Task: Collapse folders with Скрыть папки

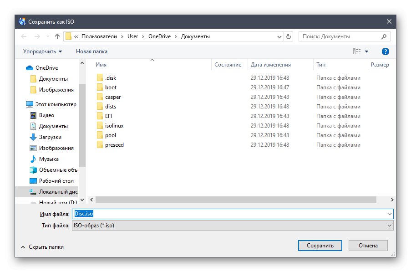Action: coord(42,247)
